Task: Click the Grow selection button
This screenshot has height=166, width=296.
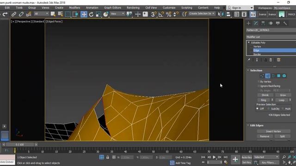Action: pos(283,95)
